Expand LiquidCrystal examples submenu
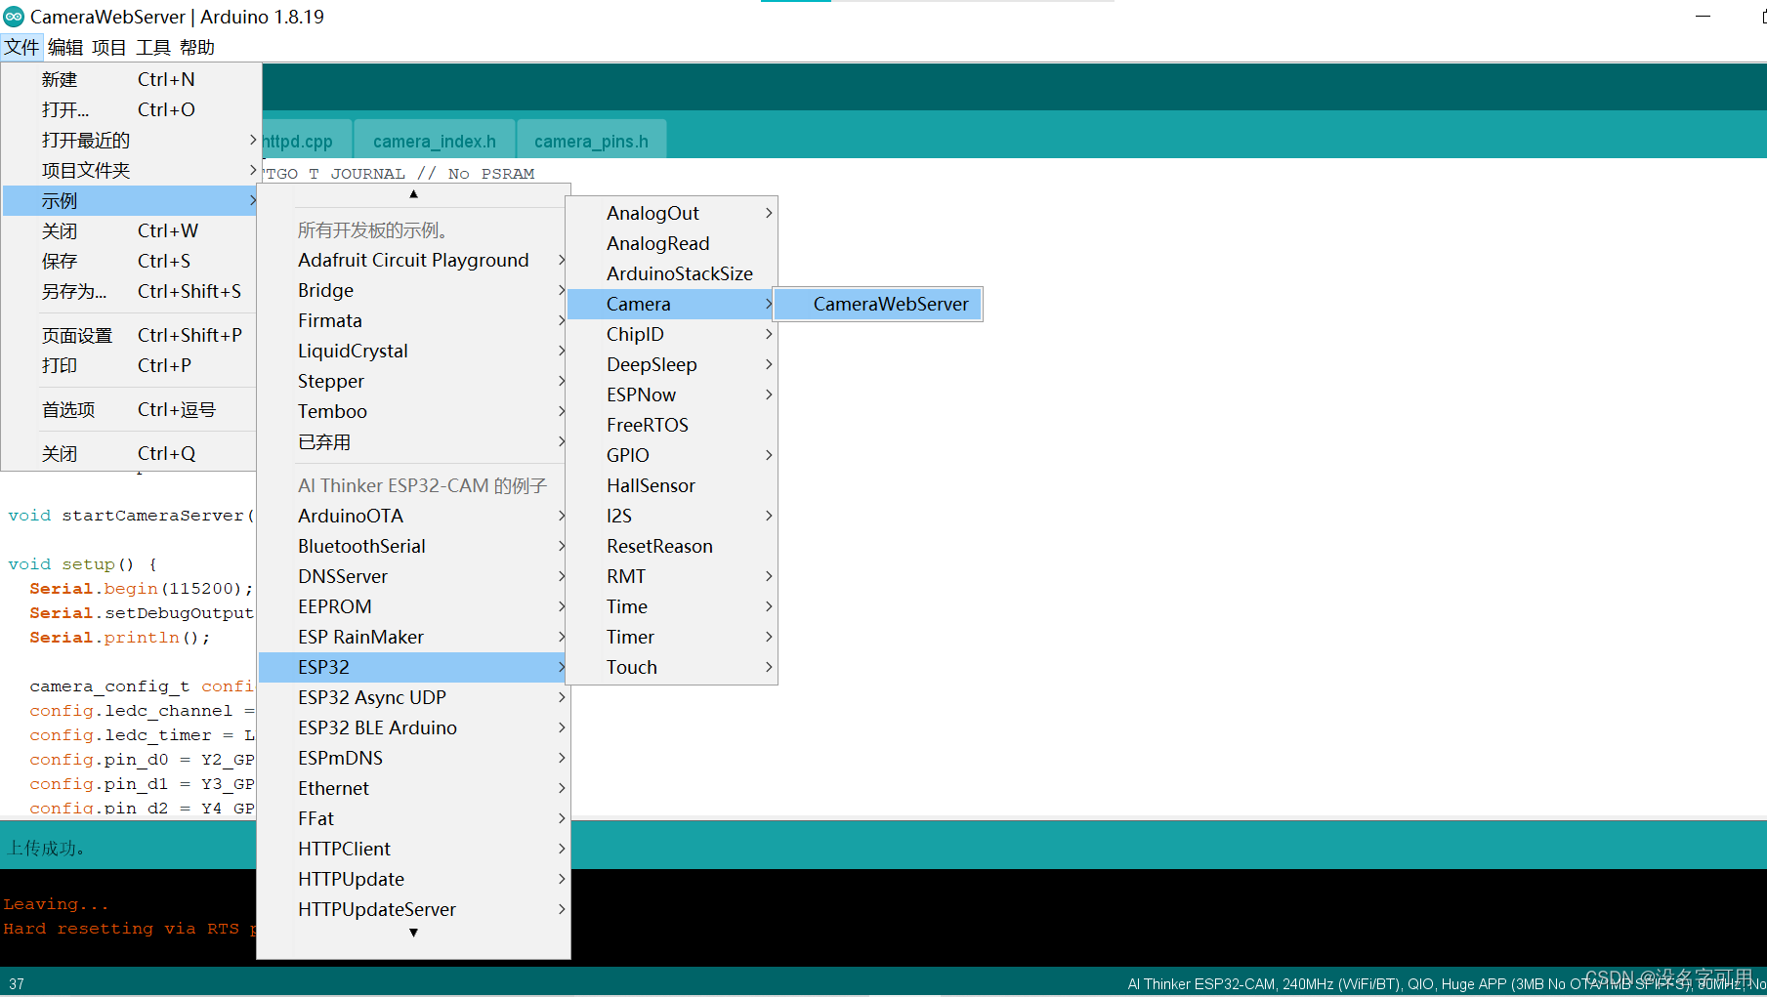1767x997 pixels. point(414,351)
